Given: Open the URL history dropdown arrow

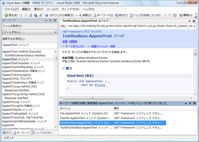Looking at the screenshot, I should [195, 26].
